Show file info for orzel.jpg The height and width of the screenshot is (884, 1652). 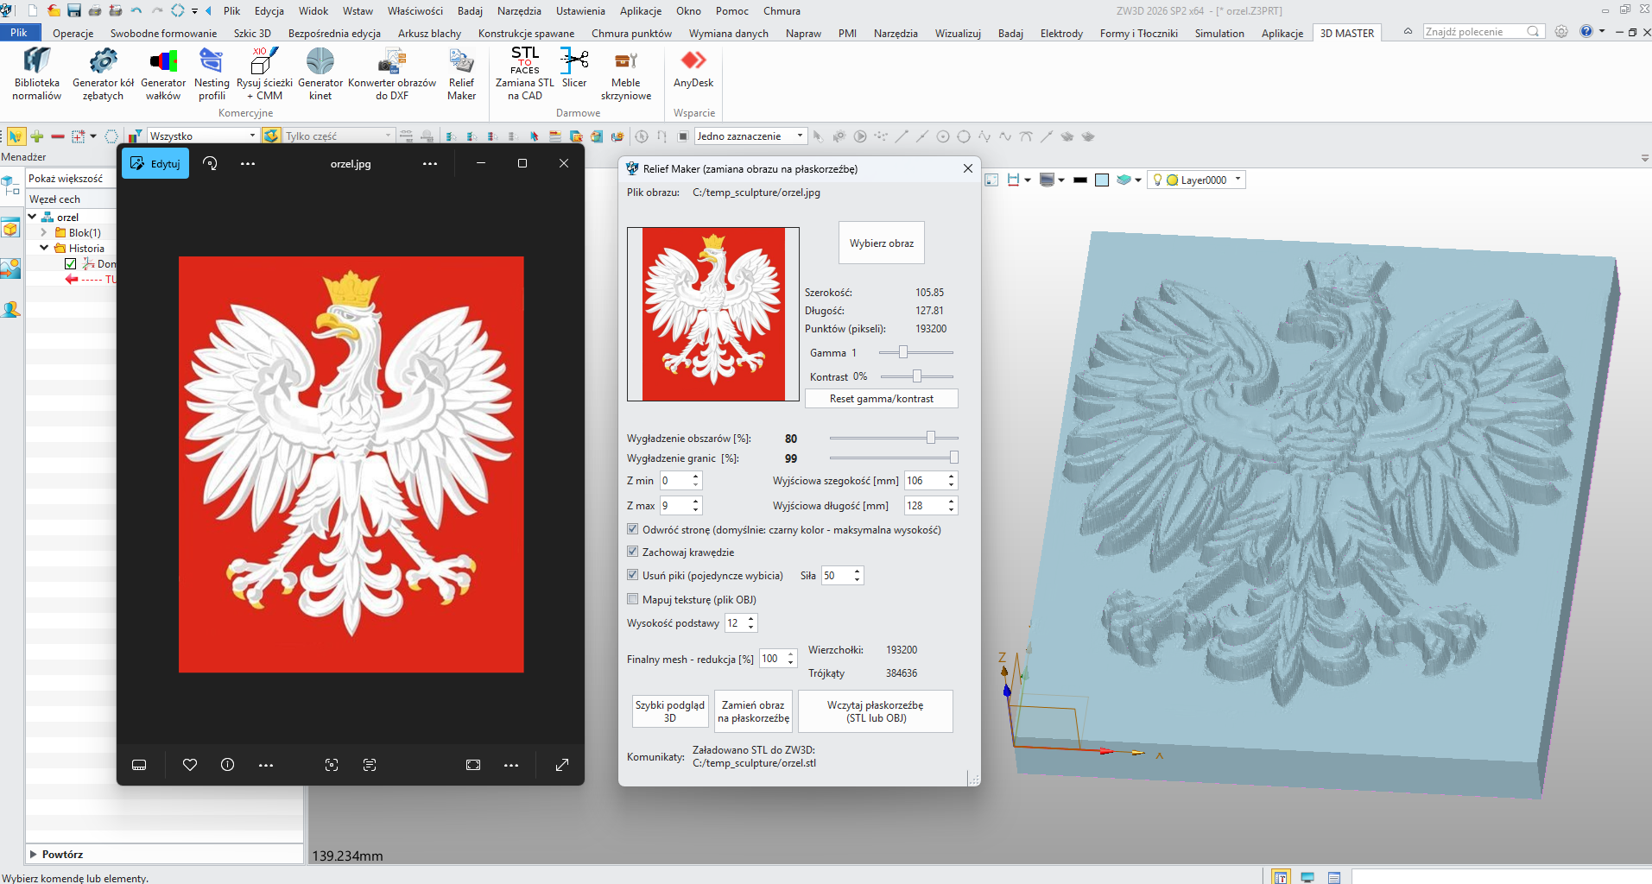click(228, 765)
